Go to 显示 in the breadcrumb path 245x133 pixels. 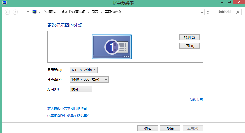(95, 12)
